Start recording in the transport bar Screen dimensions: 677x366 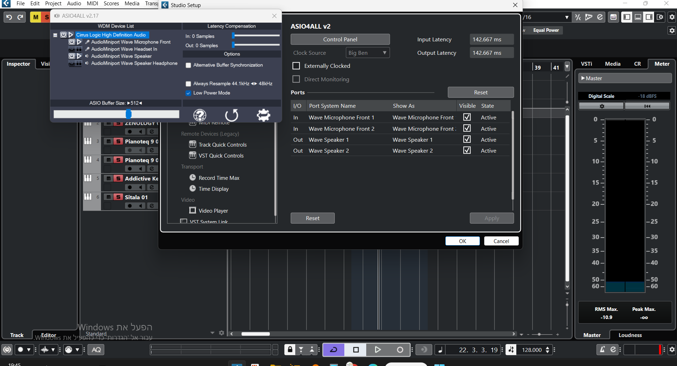[400, 350]
